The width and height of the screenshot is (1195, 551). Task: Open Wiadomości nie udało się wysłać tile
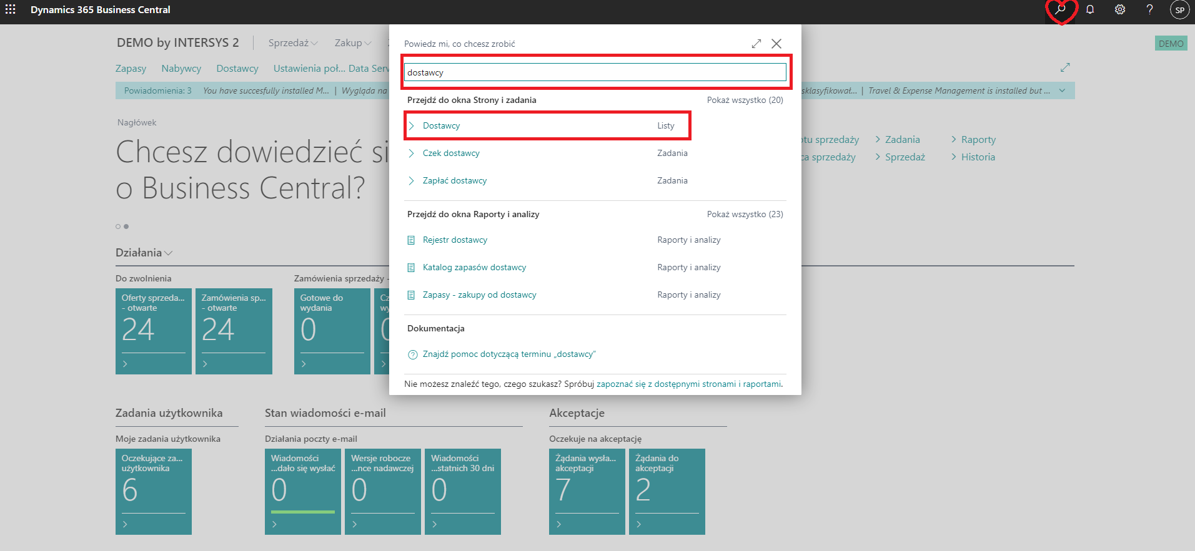tap(303, 492)
